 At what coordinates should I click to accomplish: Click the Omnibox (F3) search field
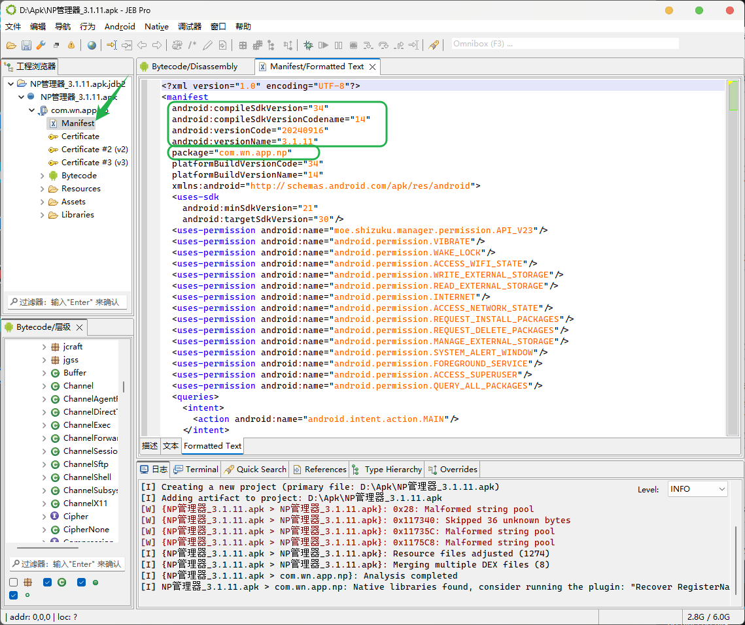pos(564,44)
